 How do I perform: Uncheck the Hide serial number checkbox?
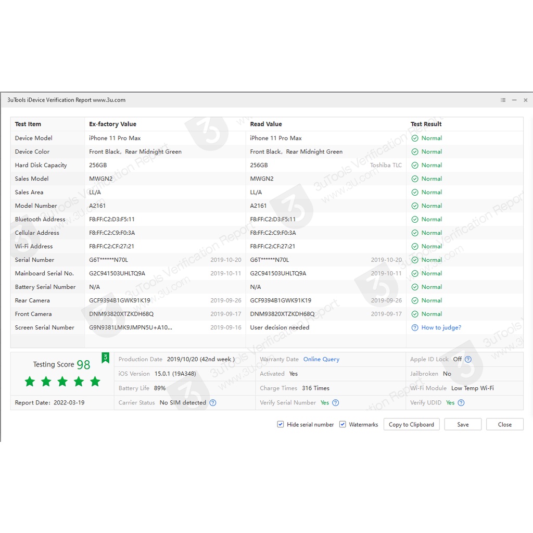[281, 425]
